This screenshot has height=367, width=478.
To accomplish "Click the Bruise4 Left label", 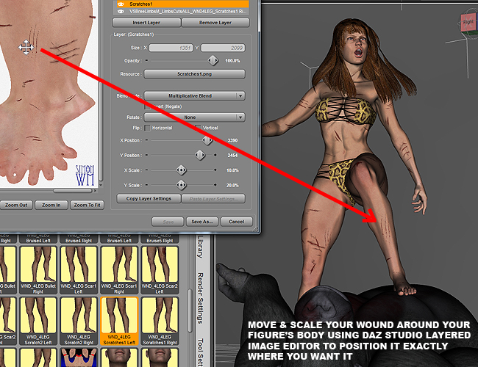I will [38, 241].
